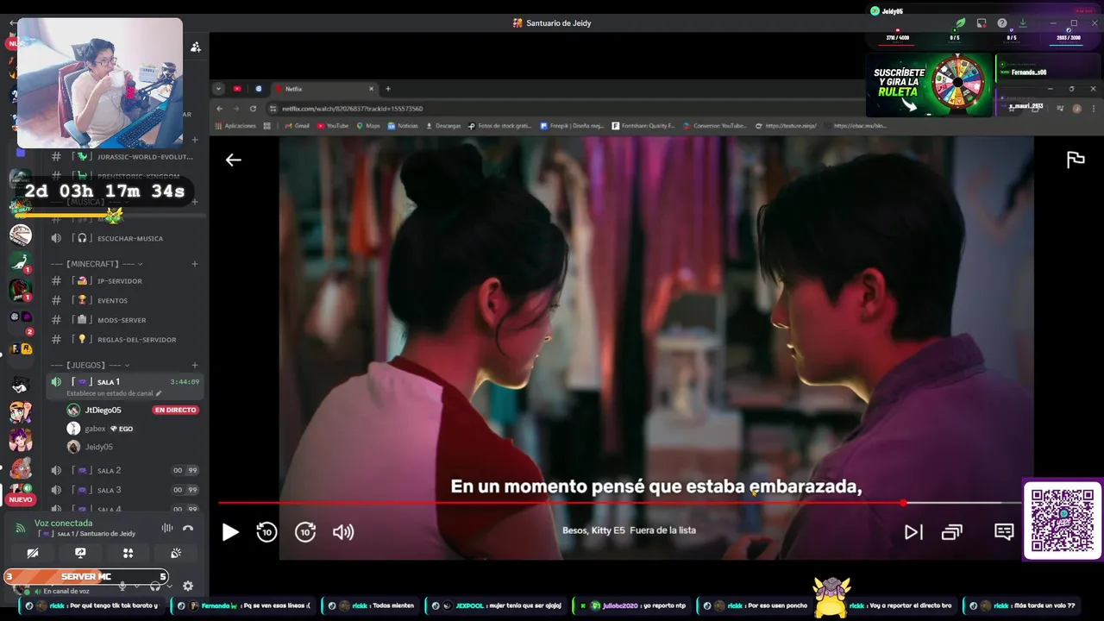The height and width of the screenshot is (621, 1104).
Task: Open Jeidy05 user in voice channel
Action: pos(98,447)
